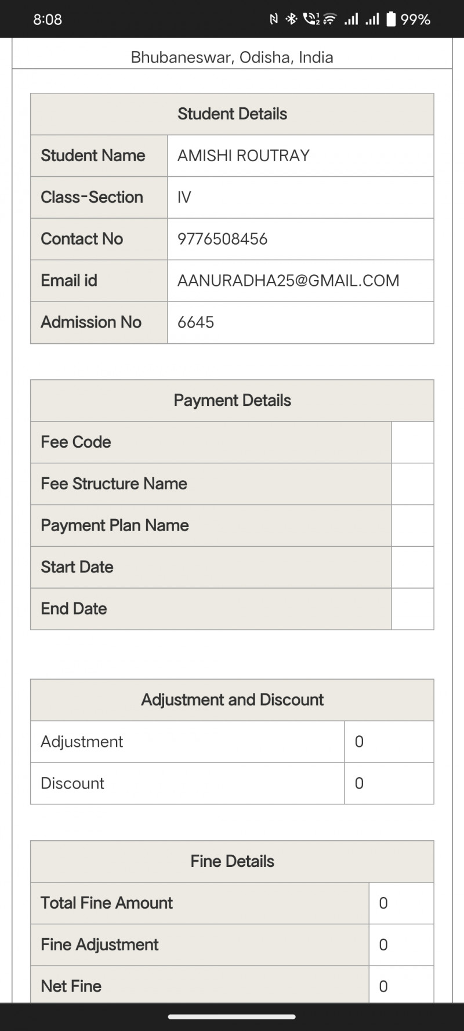464x1031 pixels.
Task: Tap the Wi-Fi signal icon
Action: point(329,20)
